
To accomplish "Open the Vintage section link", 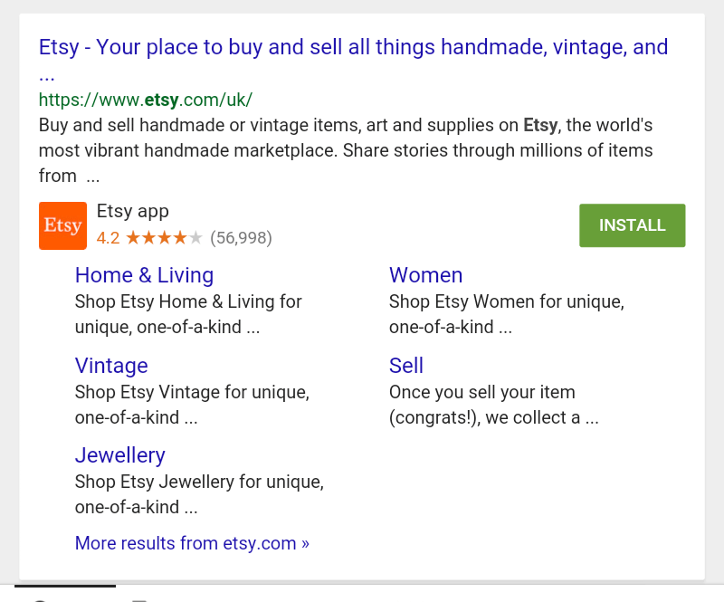I will [111, 366].
